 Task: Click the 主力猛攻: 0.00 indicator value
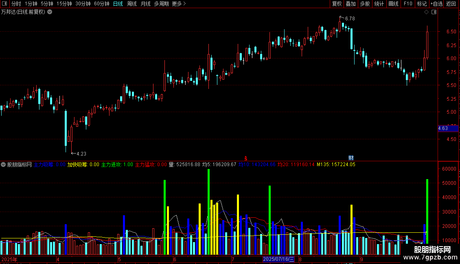151,164
